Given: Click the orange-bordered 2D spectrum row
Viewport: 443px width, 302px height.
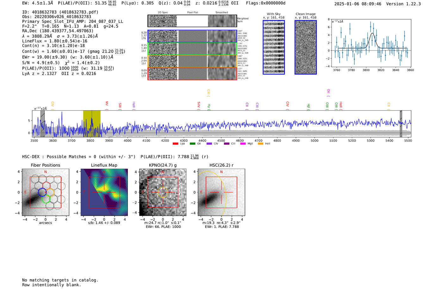Looking at the screenshot, I should (x=192, y=61).
